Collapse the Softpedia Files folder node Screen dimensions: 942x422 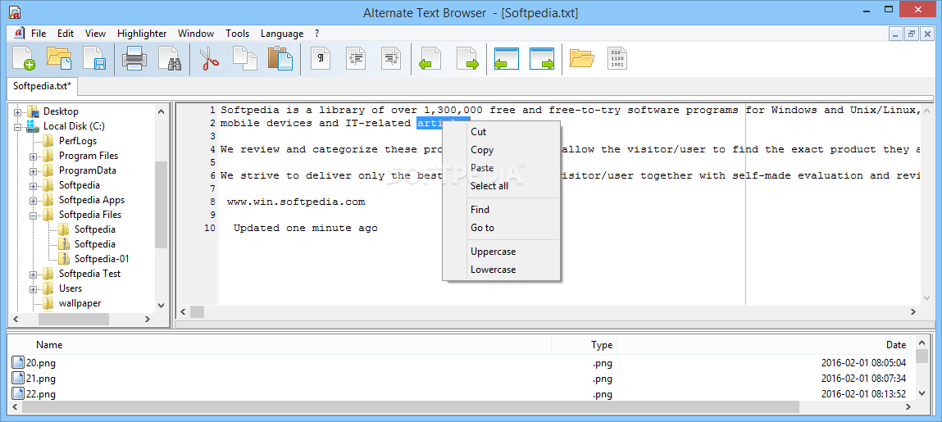(x=33, y=215)
